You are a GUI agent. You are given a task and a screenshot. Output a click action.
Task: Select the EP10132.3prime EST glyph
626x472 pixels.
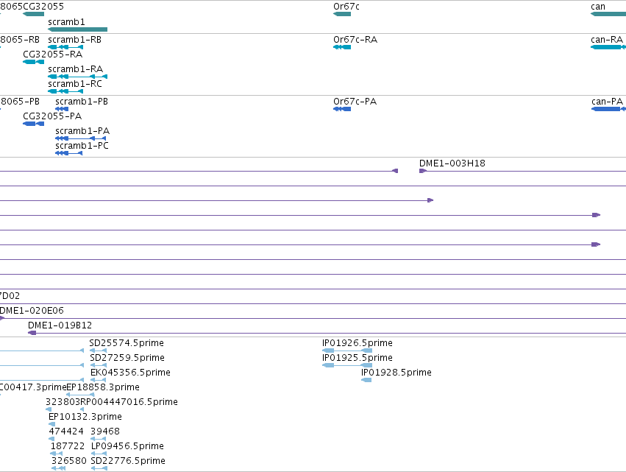[x=52, y=424]
